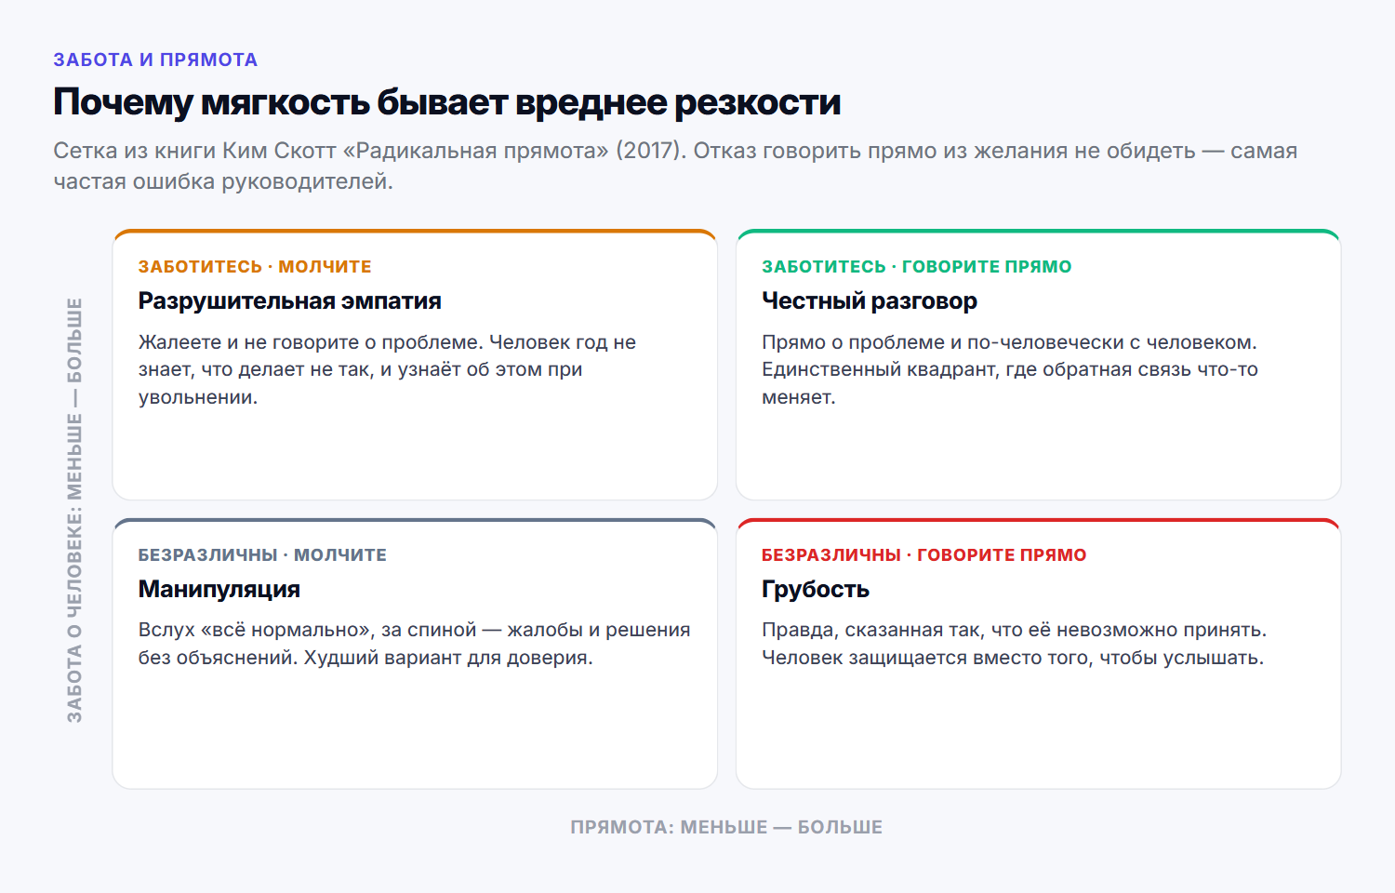This screenshot has height=893, width=1395.
Task: Select the card title 'Манипуляция'
Action: 219,589
